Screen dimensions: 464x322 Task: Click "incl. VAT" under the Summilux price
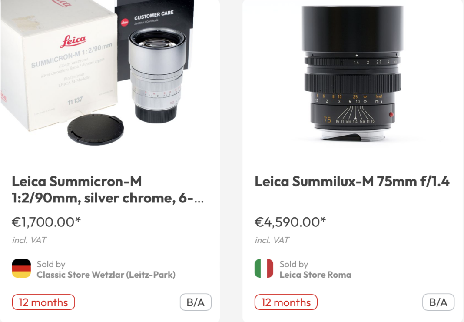272,240
